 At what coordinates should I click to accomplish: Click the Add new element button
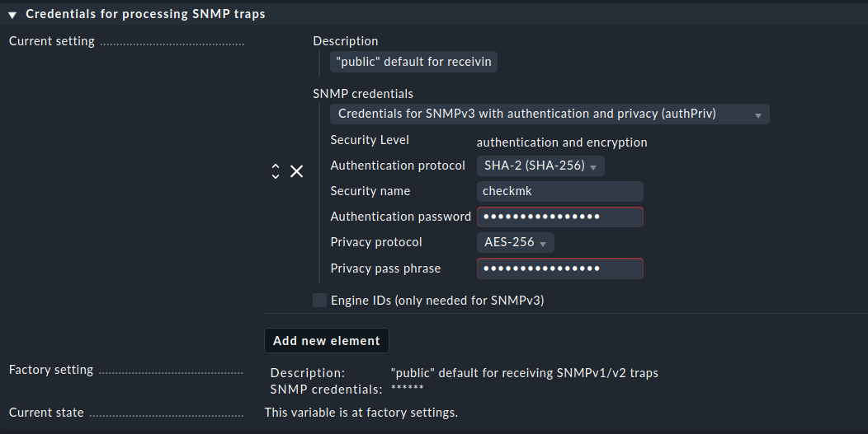tap(326, 341)
